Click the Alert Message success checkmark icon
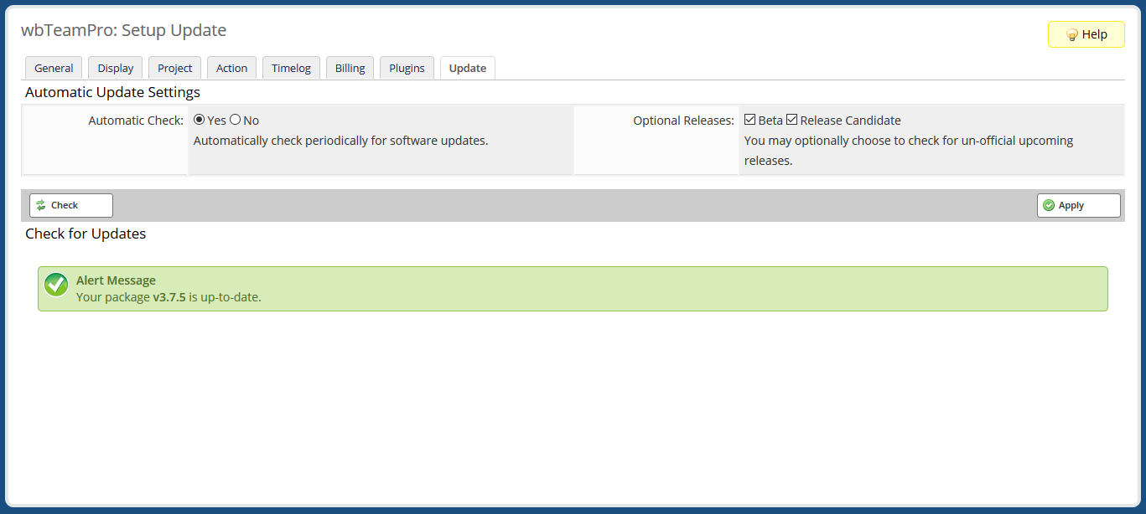The height and width of the screenshot is (514, 1146). tap(56, 285)
